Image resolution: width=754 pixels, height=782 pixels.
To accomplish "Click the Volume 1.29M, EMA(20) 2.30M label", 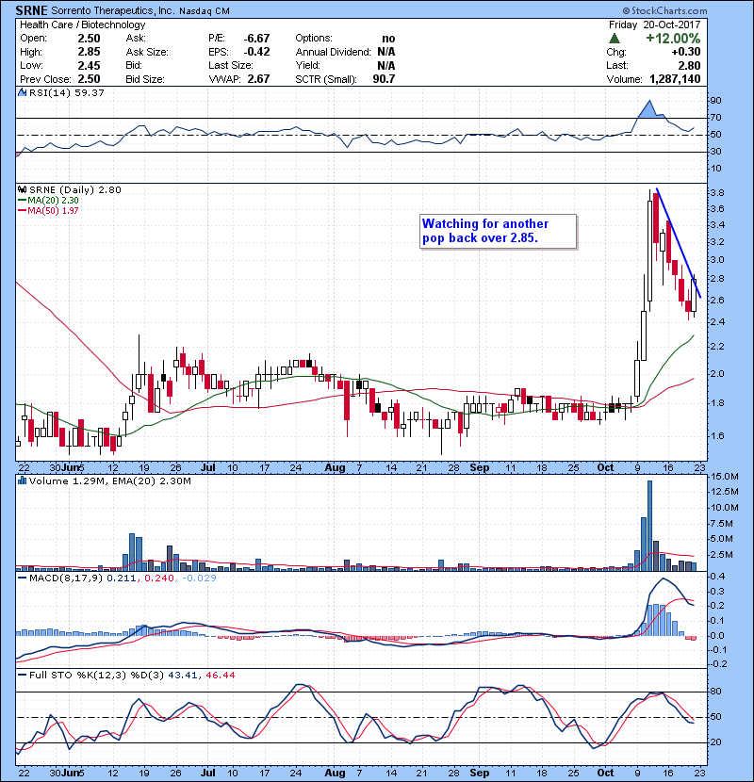I will pyautogui.click(x=109, y=481).
